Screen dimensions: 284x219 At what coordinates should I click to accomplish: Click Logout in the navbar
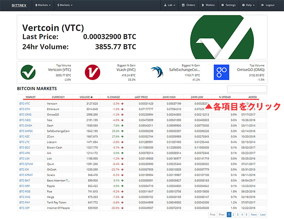click(268, 5)
